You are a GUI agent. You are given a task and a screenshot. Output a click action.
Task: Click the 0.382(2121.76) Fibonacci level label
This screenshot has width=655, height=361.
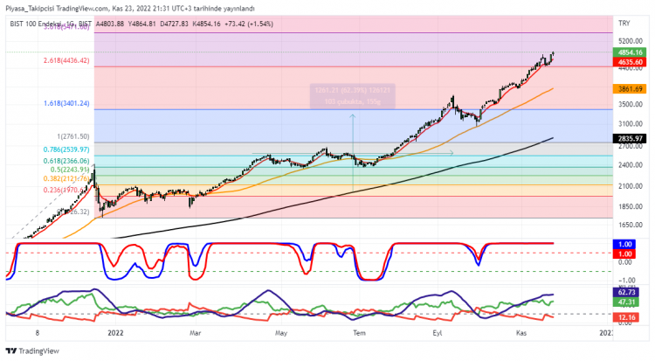[x=66, y=178]
